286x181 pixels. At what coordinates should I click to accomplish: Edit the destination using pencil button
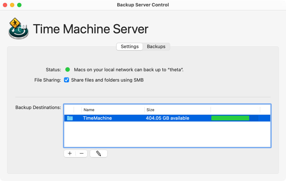(99, 154)
